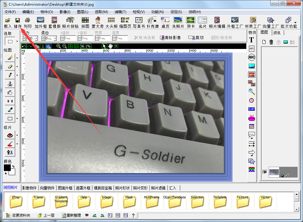This screenshot has width=303, height=222.
Task: Click the circular ABC text object icon
Action: pos(252,57)
